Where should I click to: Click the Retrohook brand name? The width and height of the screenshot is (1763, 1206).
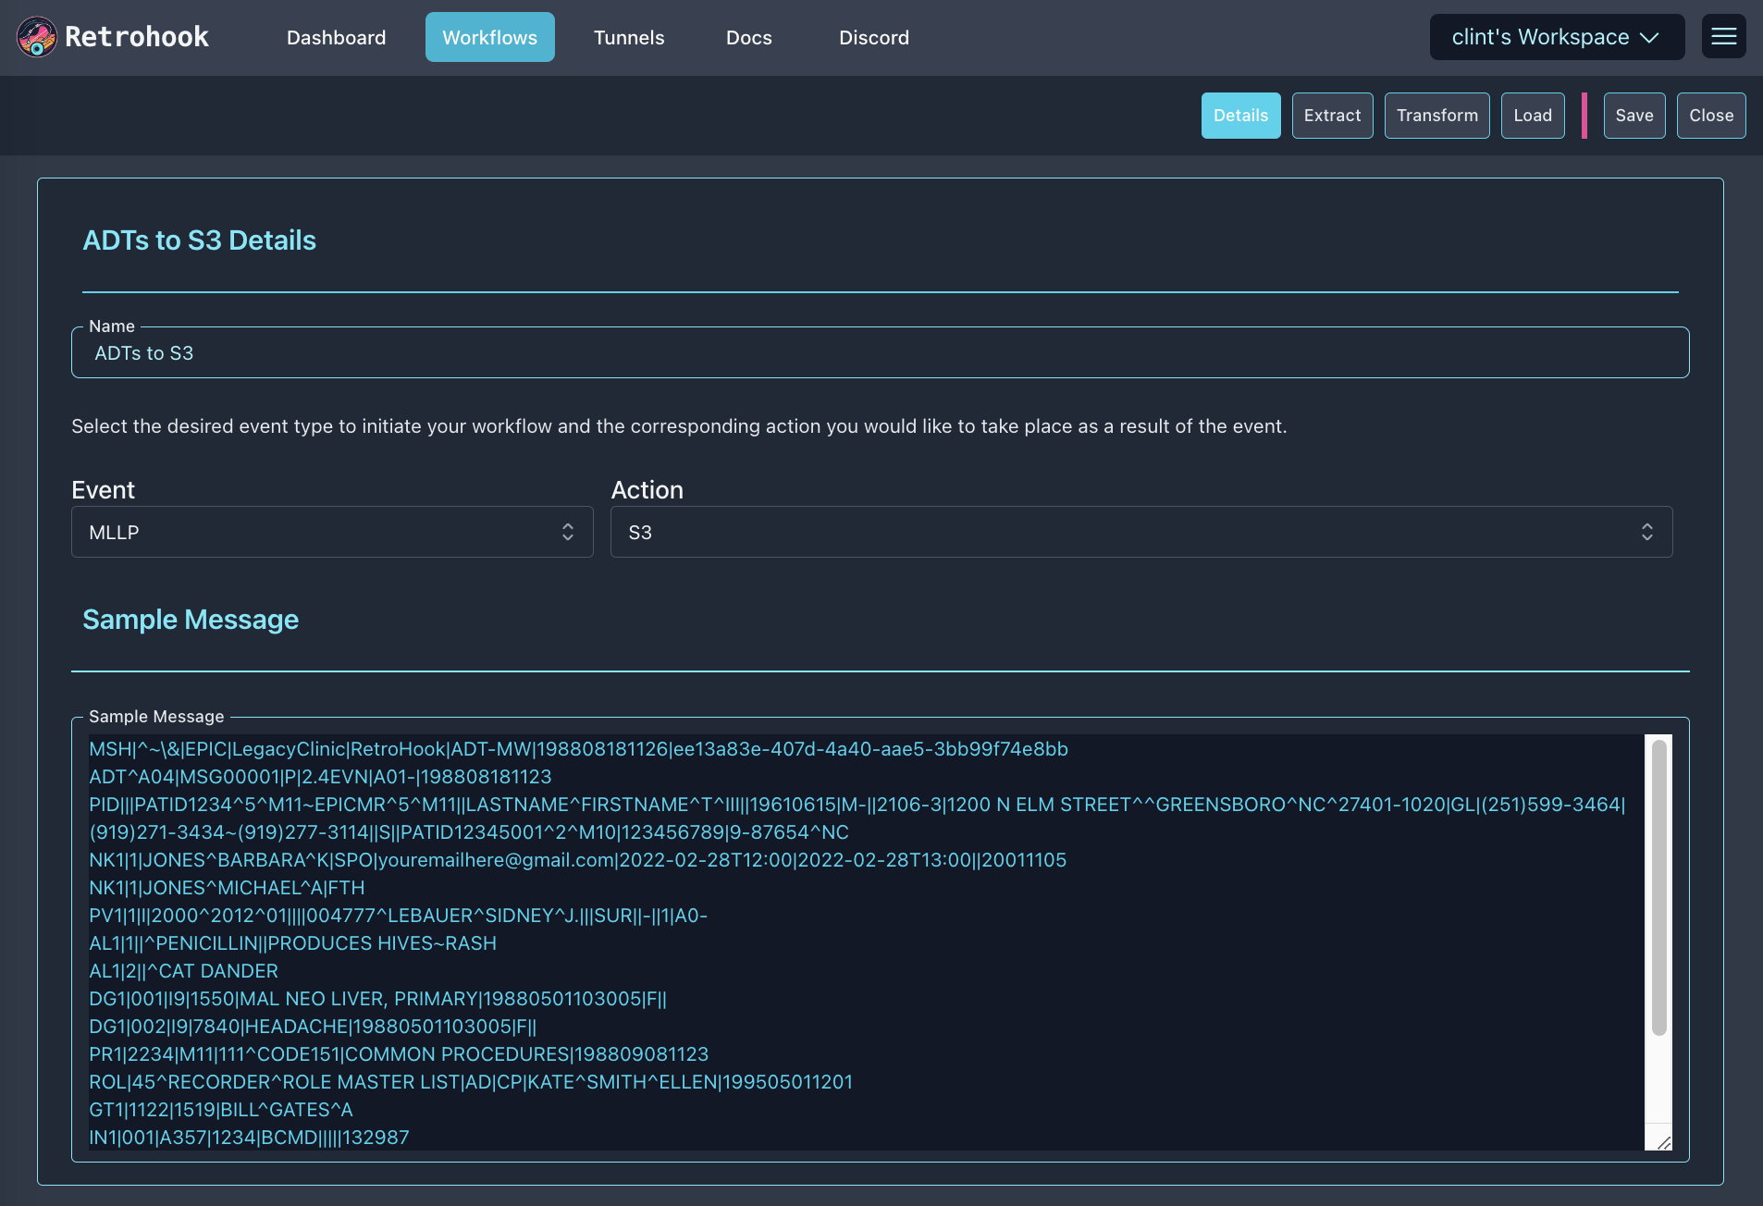[x=137, y=37]
